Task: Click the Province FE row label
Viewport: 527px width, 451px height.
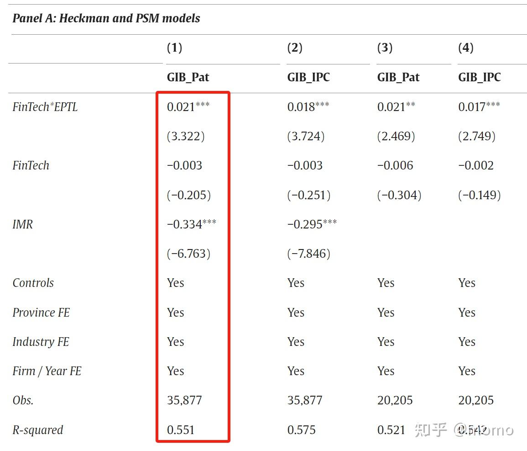Action: (x=41, y=313)
